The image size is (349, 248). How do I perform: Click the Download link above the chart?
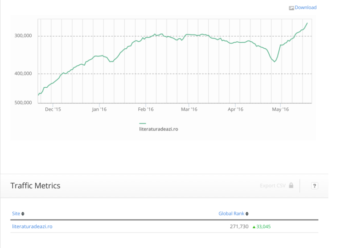point(305,7)
